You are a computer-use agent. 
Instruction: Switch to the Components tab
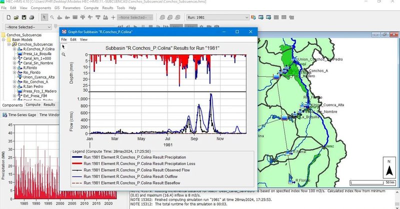(x=12, y=105)
